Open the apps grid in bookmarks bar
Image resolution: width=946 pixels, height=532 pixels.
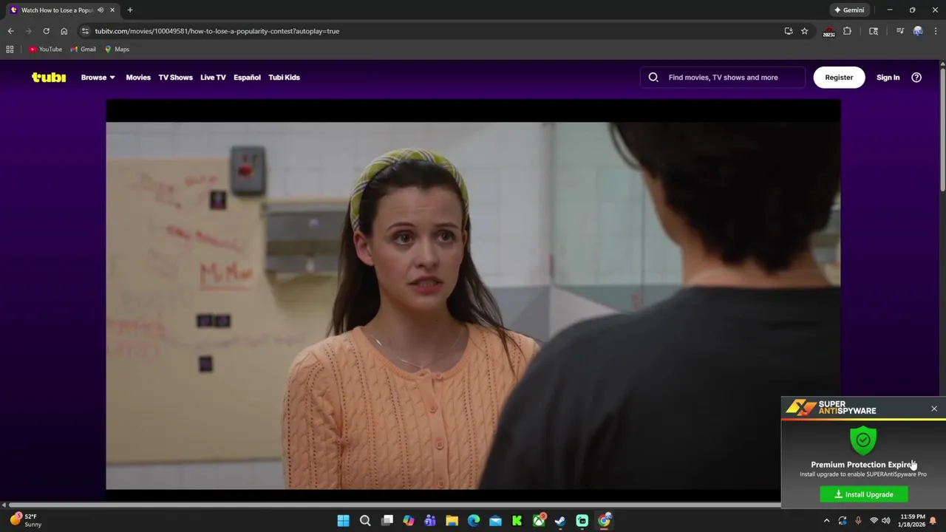tap(10, 50)
